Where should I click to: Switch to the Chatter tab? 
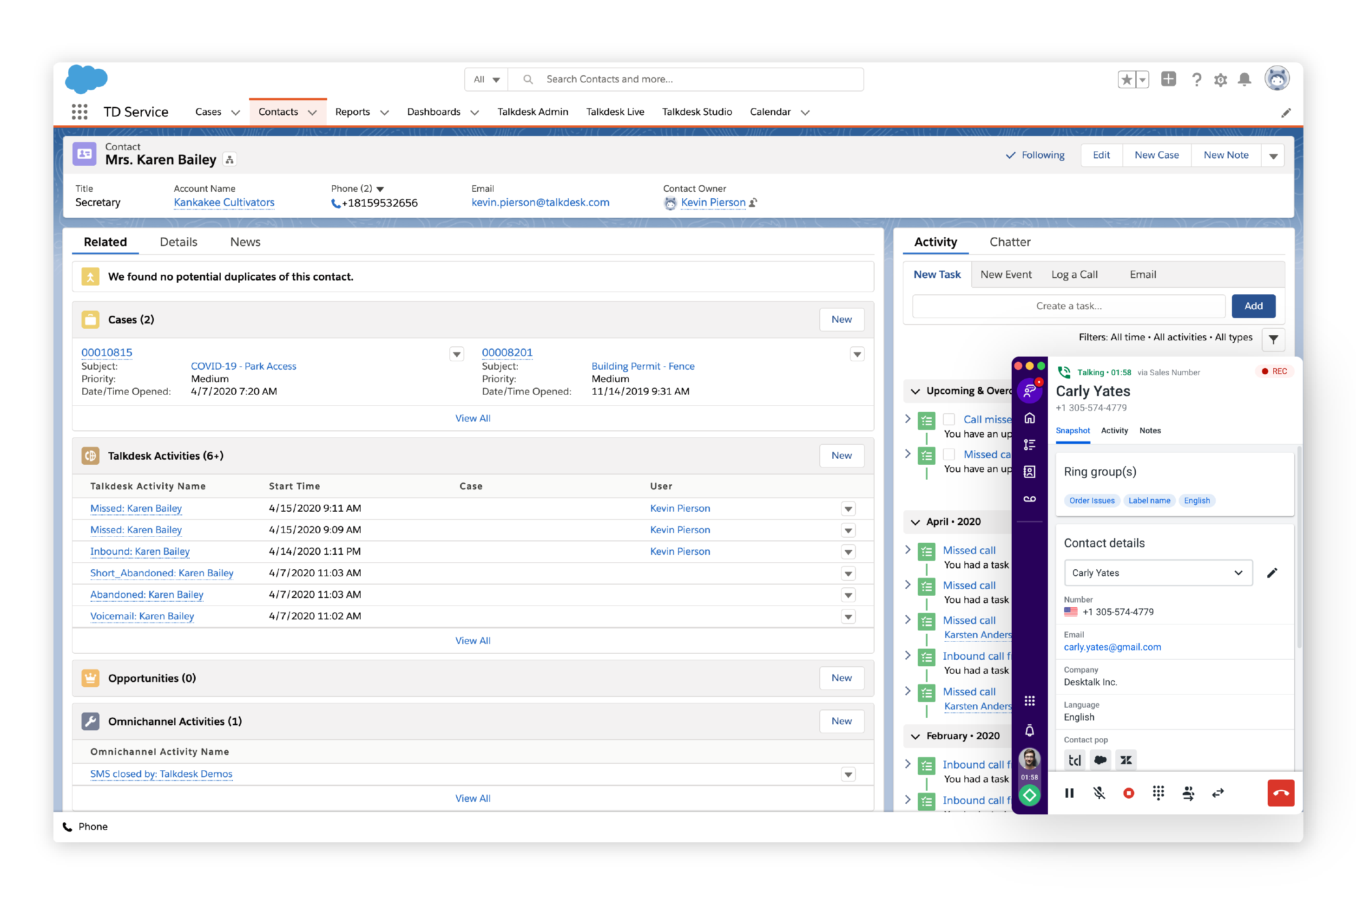[1009, 242]
